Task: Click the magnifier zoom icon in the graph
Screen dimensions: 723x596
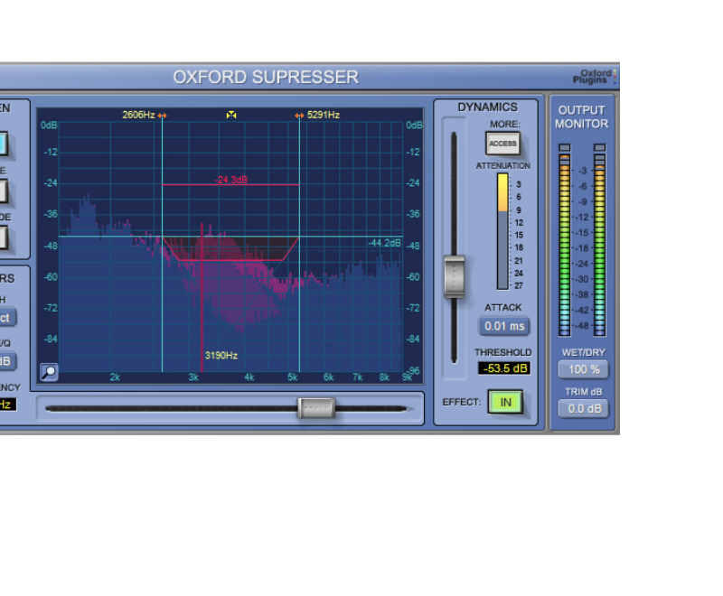Action: pos(49,372)
